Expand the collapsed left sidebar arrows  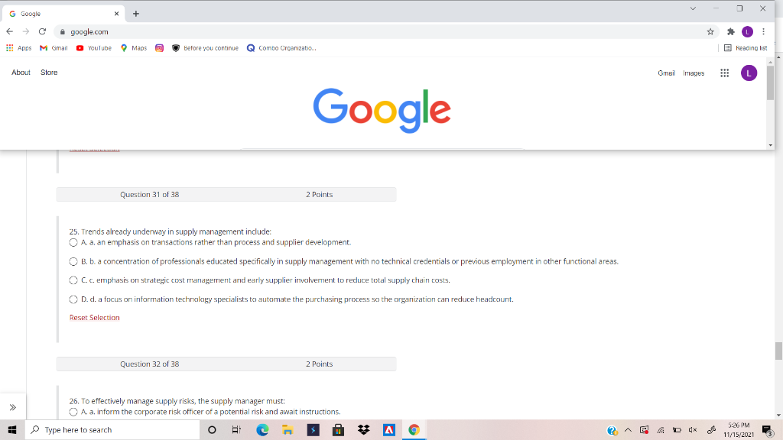(x=12, y=406)
